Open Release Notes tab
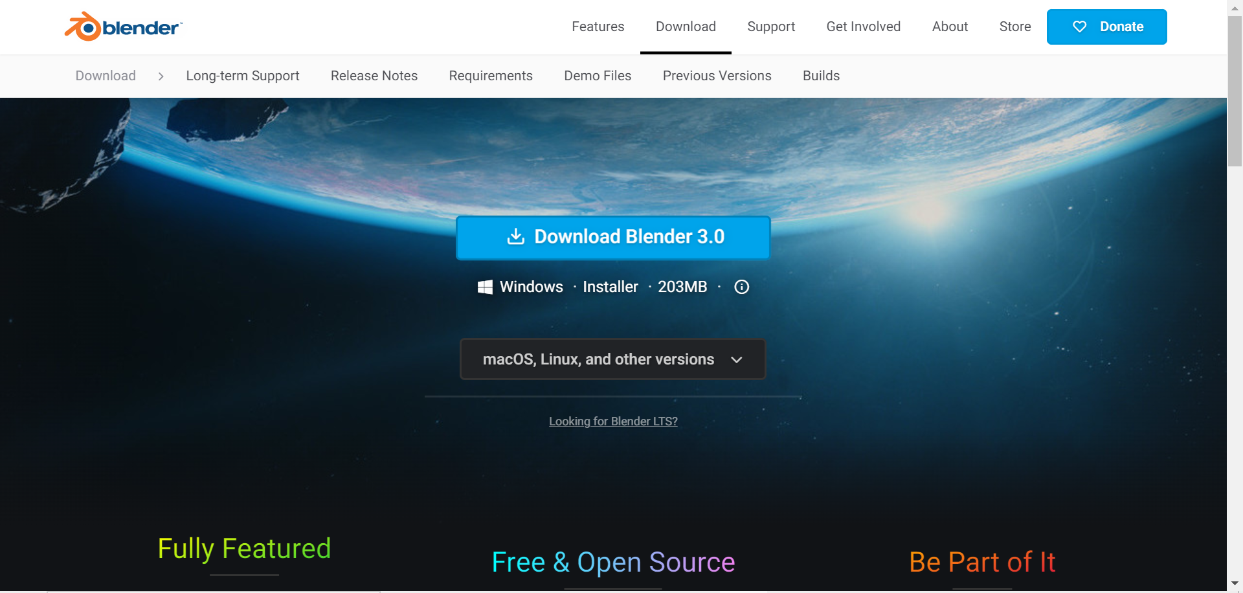This screenshot has height=593, width=1243. 374,76
